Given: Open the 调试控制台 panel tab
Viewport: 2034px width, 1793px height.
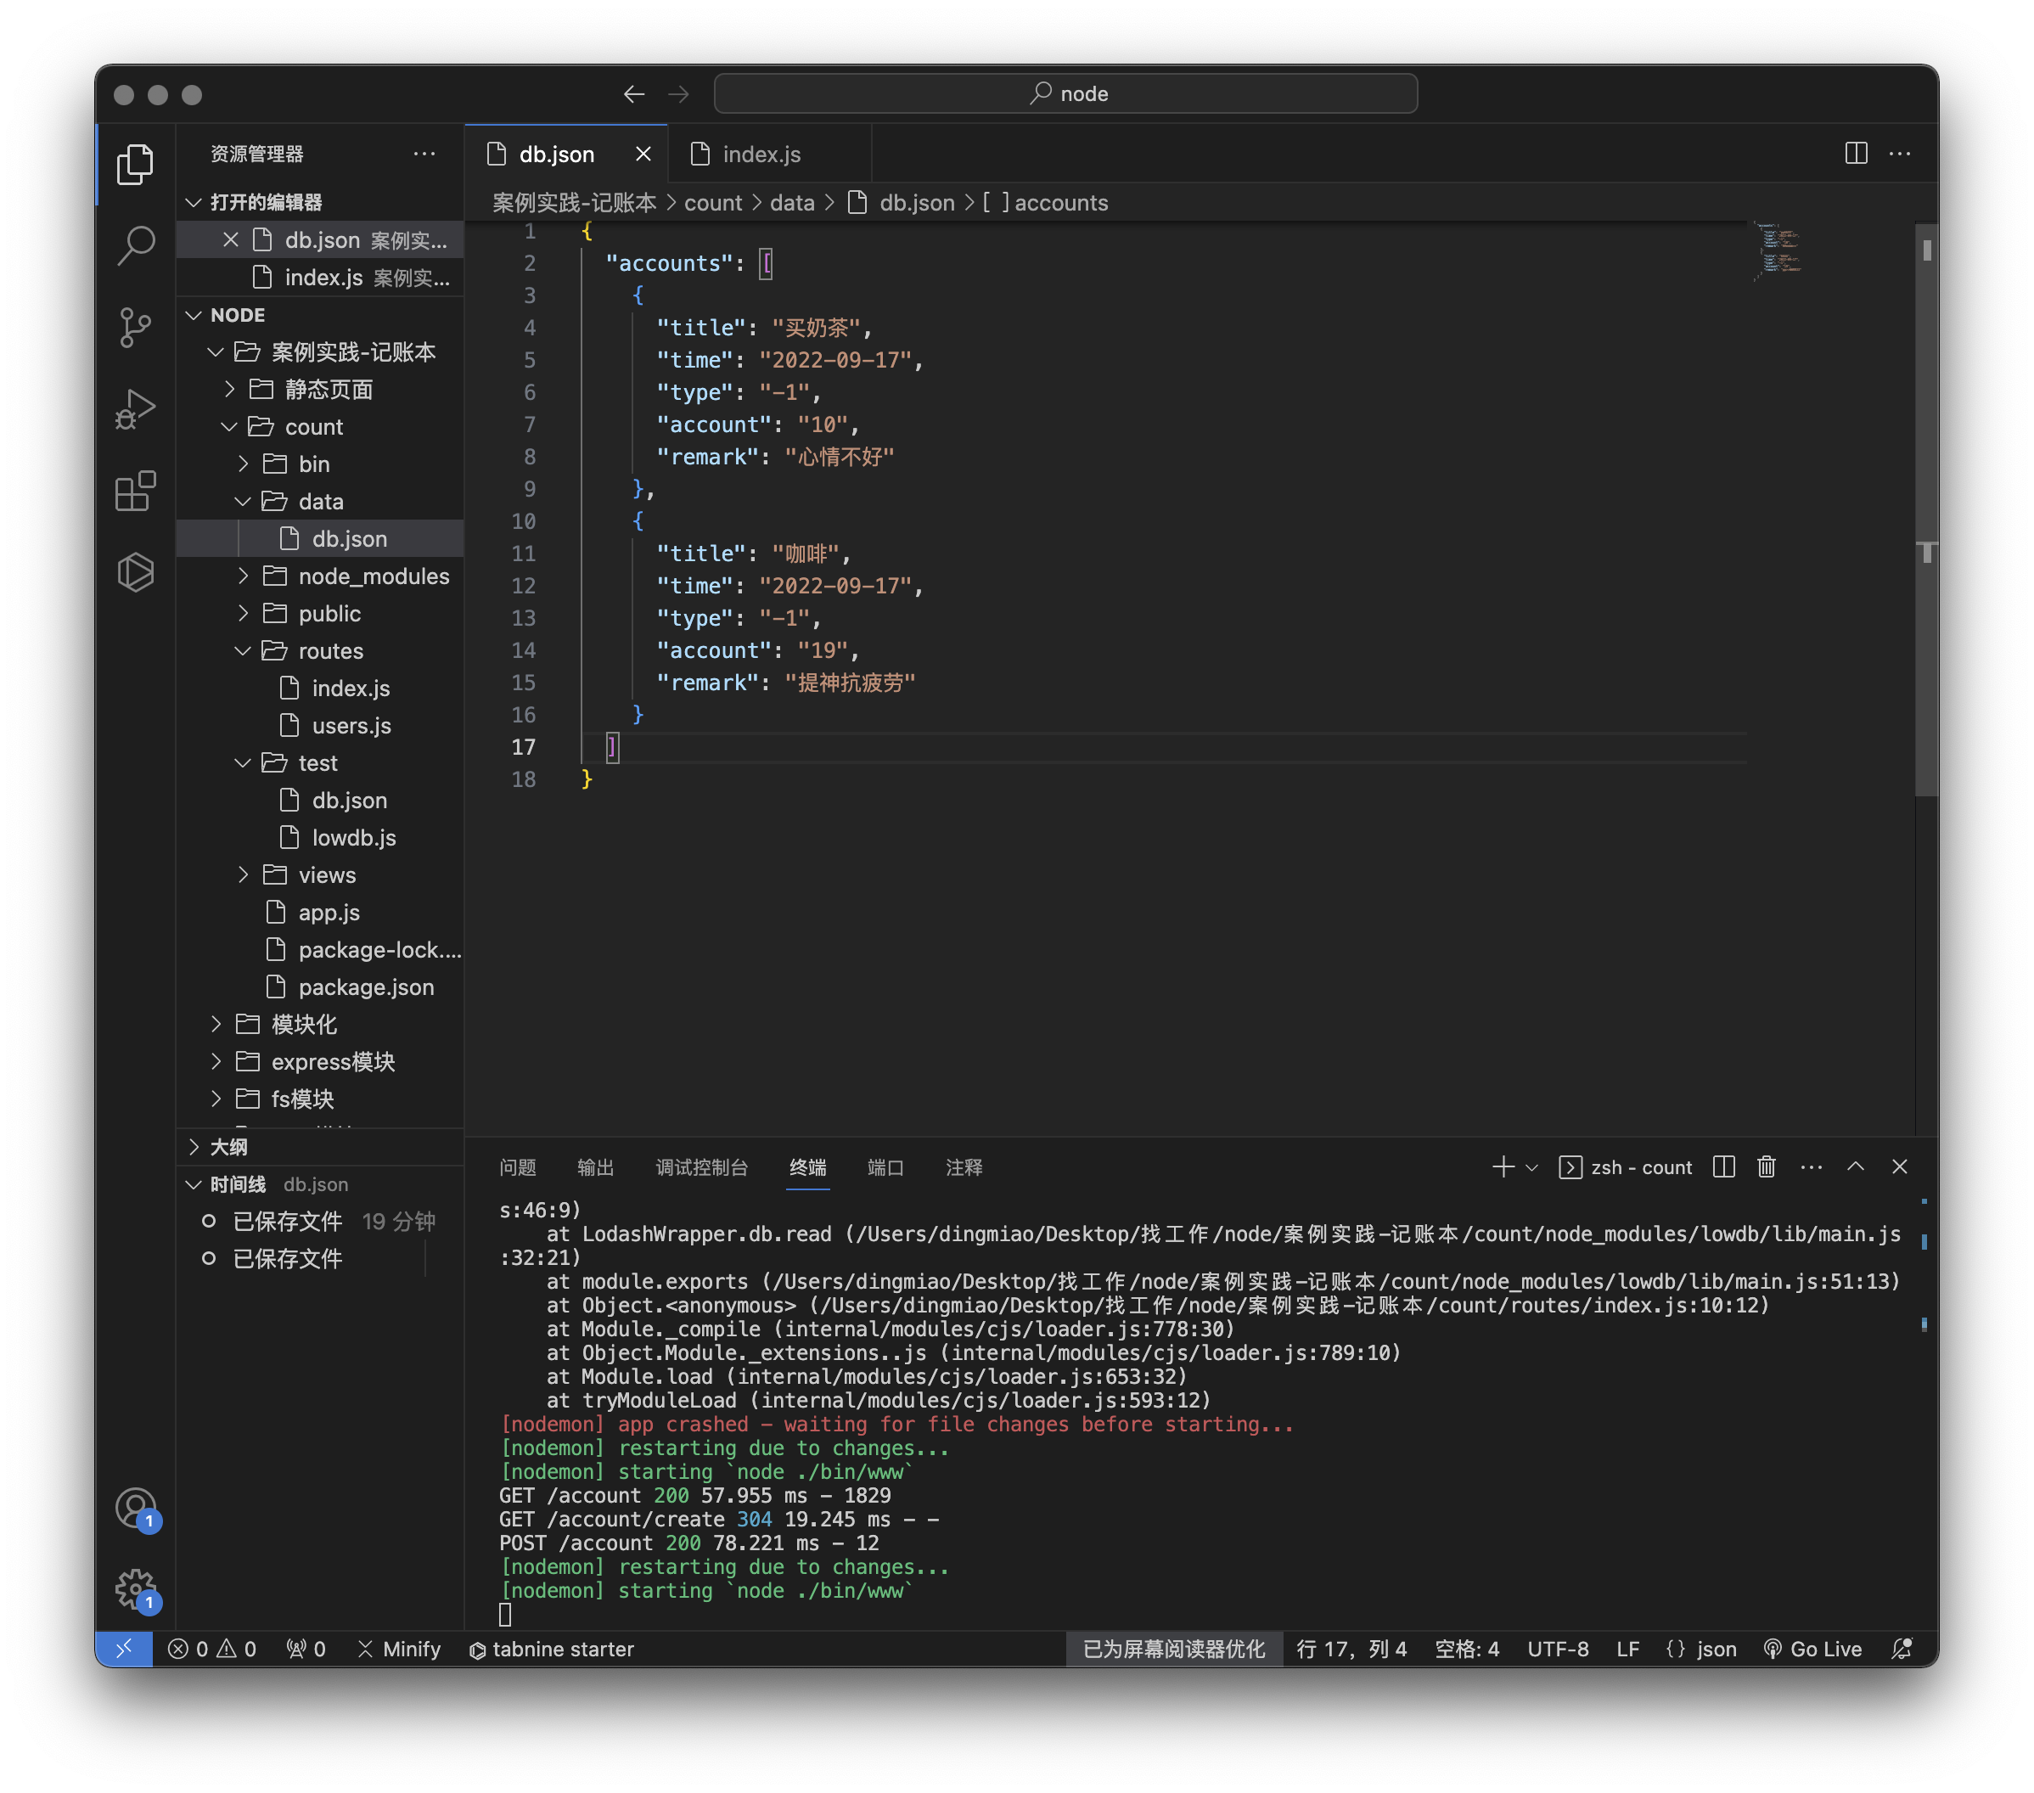Looking at the screenshot, I should point(703,1167).
